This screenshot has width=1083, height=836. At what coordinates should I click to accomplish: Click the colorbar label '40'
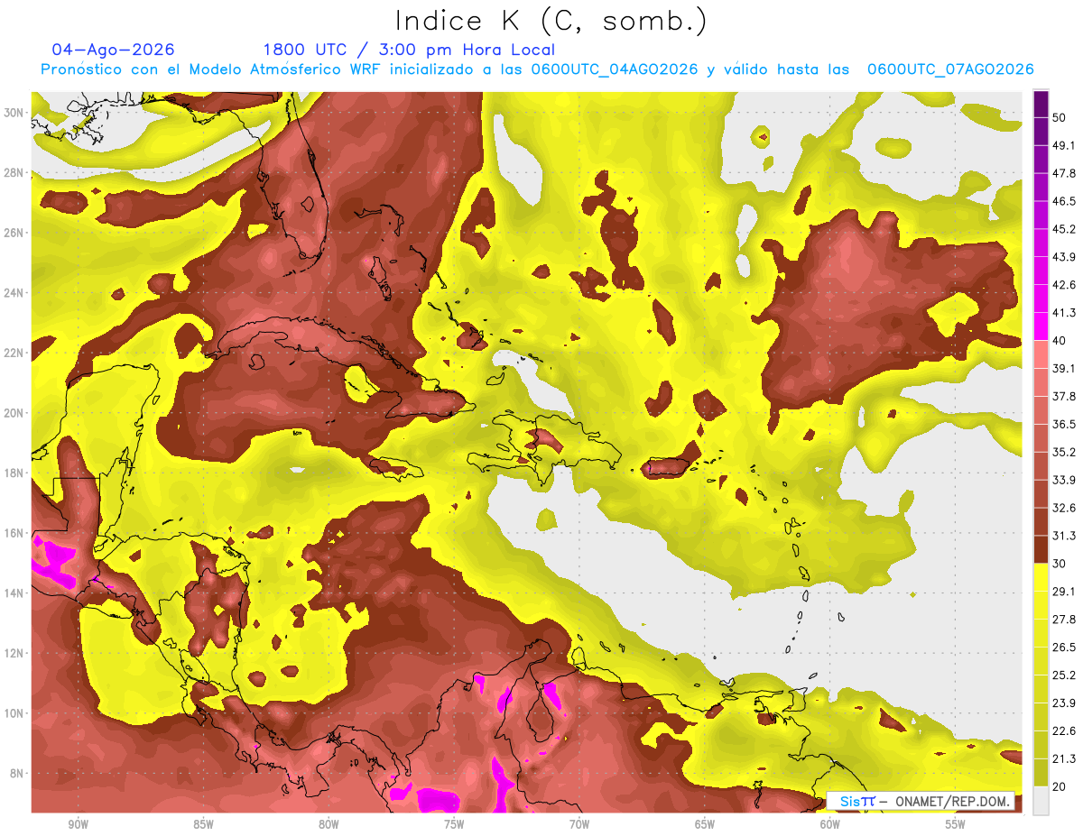[1060, 341]
